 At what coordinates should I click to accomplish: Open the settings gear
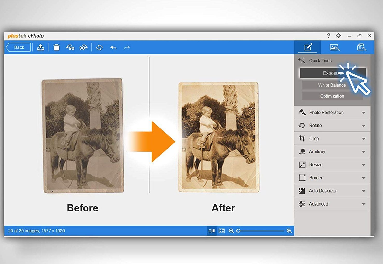point(338,36)
